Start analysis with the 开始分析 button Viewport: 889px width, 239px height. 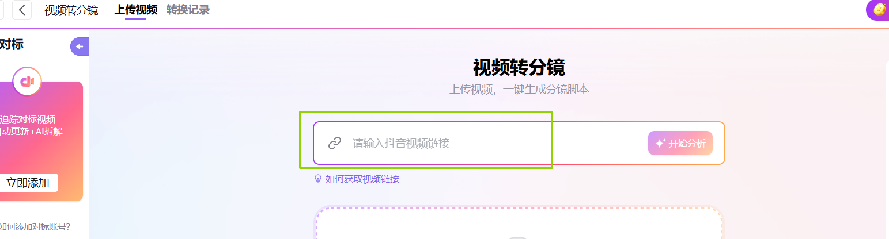coord(680,144)
